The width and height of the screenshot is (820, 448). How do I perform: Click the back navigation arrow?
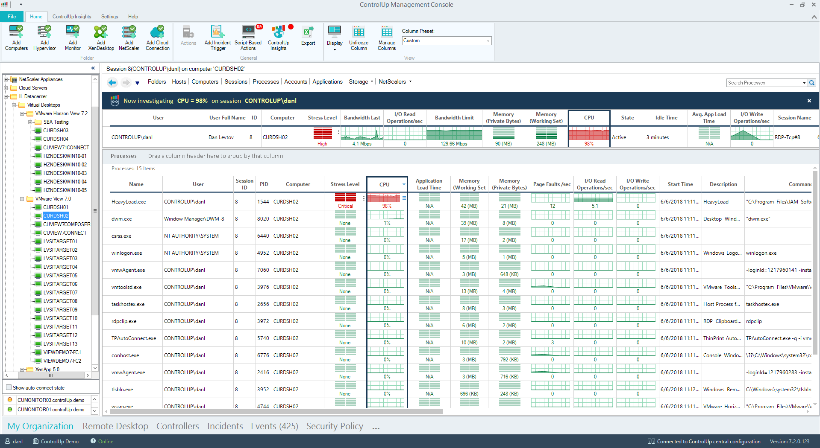pos(112,82)
